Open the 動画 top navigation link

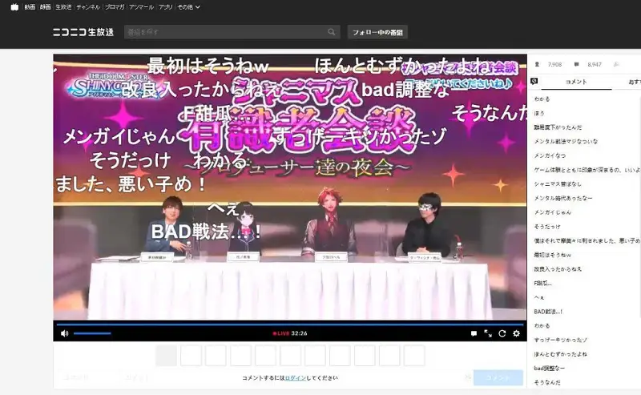point(30,7)
